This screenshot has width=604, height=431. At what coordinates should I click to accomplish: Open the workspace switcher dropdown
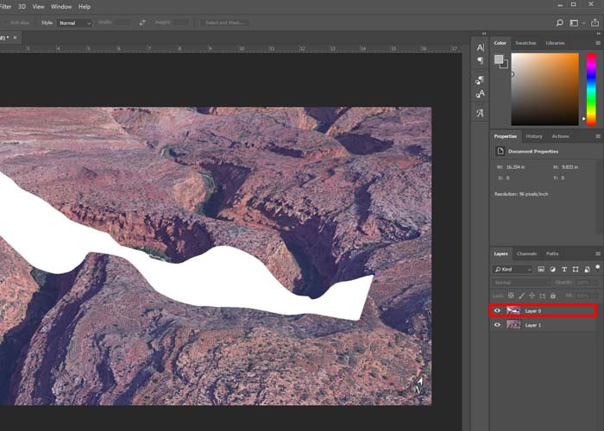click(x=578, y=22)
